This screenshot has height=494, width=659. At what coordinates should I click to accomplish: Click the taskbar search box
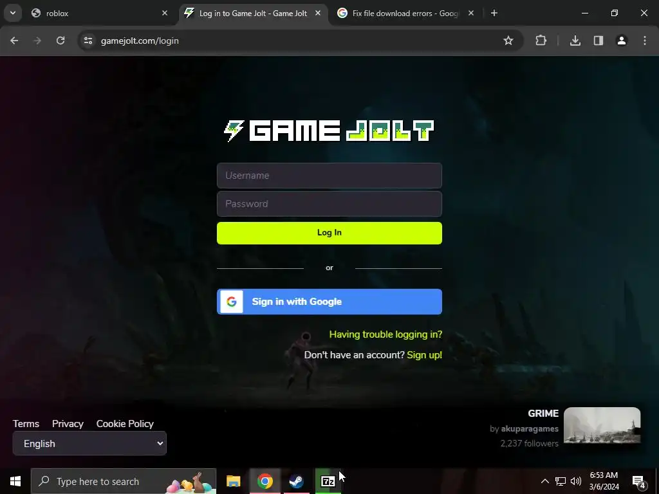[124, 481]
